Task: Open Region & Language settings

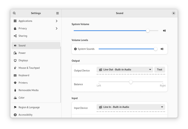Action: pos(29,107)
